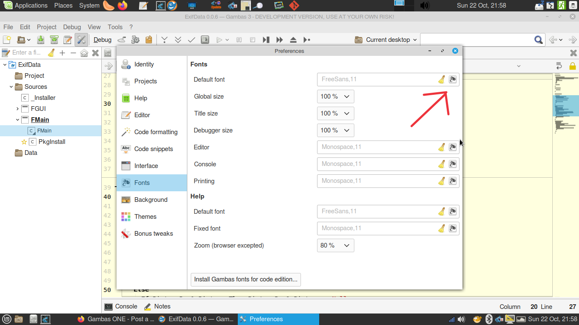Open the Global size dropdown
The height and width of the screenshot is (325, 579).
click(335, 96)
